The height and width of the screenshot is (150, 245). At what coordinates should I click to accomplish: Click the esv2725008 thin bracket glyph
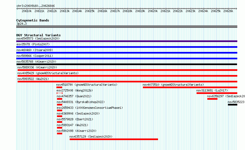click(x=59, y=93)
